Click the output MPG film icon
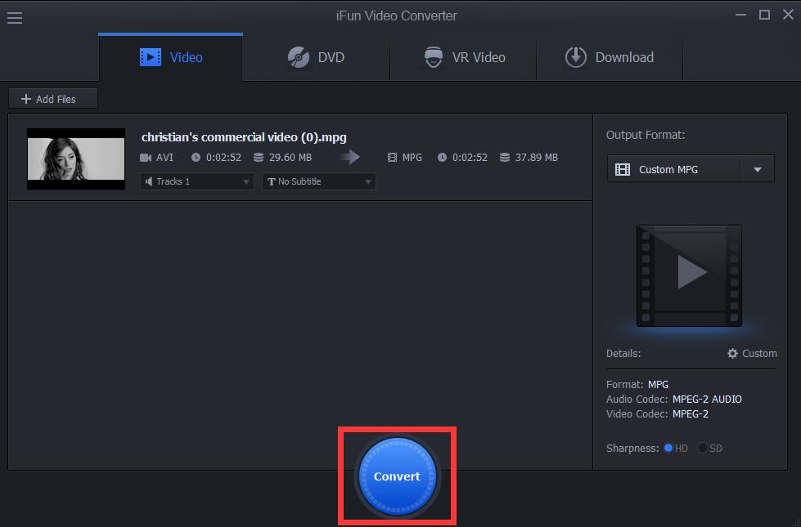The height and width of the screenshot is (527, 801). (x=392, y=158)
